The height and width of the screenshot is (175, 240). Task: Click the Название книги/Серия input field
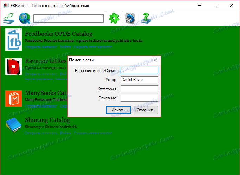coord(140,71)
